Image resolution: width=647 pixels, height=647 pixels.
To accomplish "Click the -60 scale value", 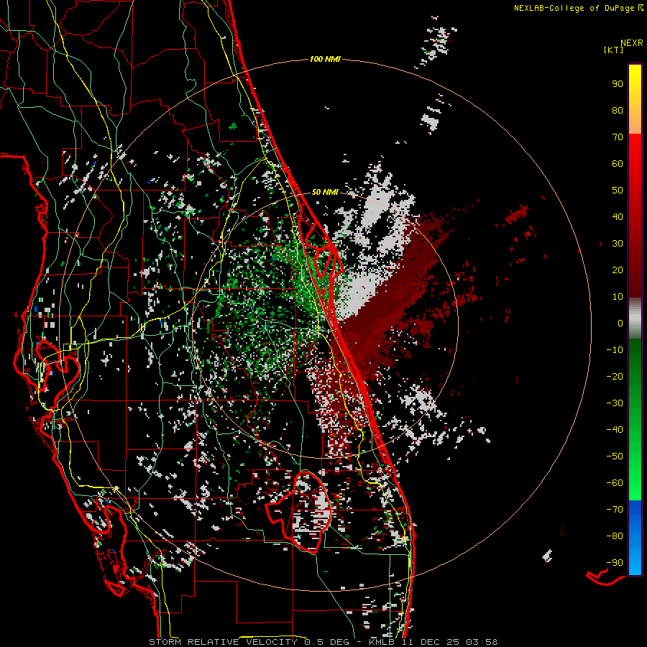I will (x=615, y=483).
